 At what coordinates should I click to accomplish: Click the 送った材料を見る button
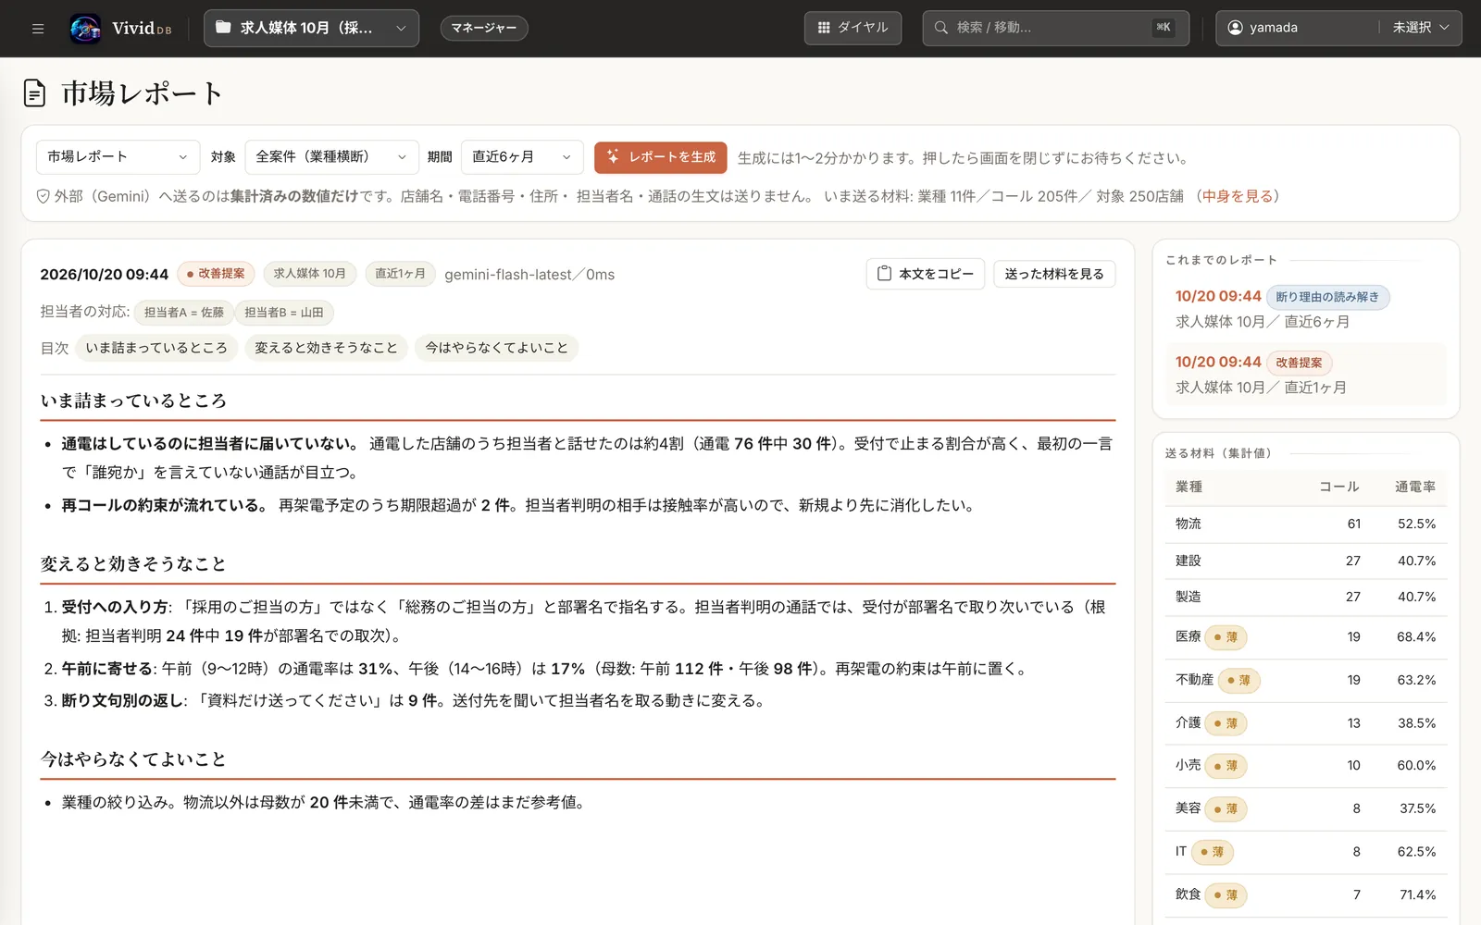(1054, 274)
